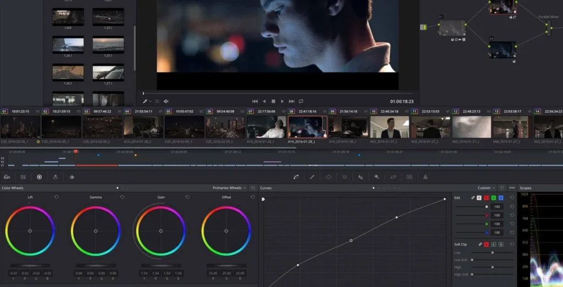The width and height of the screenshot is (563, 287).
Task: Reset the Gain color wheel
Action: coord(187,197)
